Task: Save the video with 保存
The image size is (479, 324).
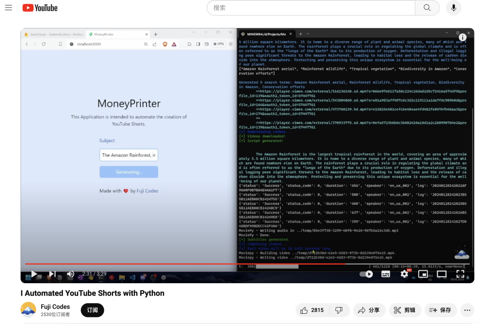Action: [x=440, y=310]
